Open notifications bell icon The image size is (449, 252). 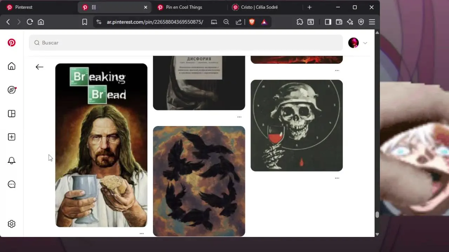click(12, 161)
